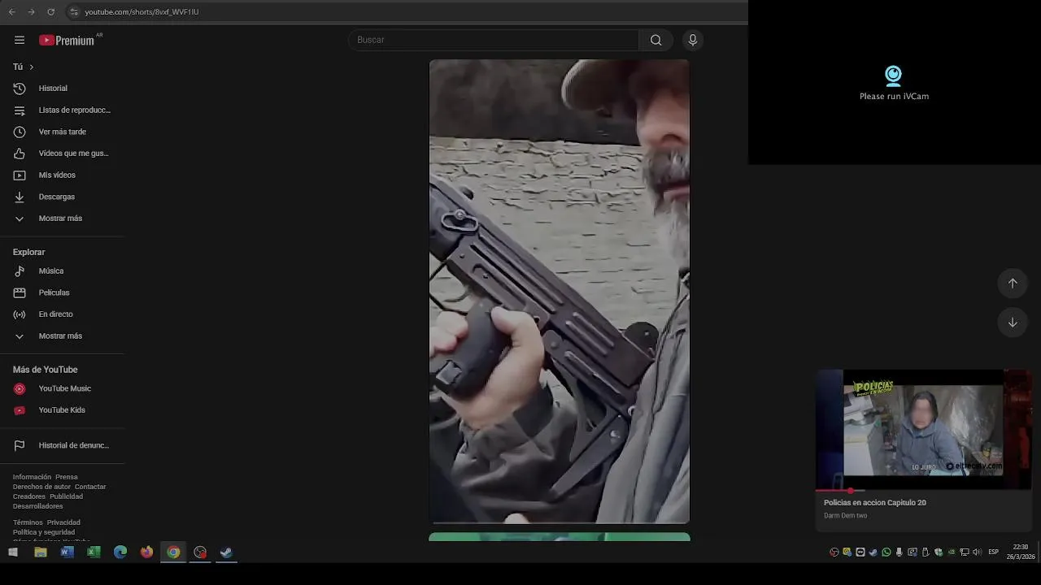The height and width of the screenshot is (585, 1041).
Task: Open system volume speaker icon
Action: pos(977,552)
